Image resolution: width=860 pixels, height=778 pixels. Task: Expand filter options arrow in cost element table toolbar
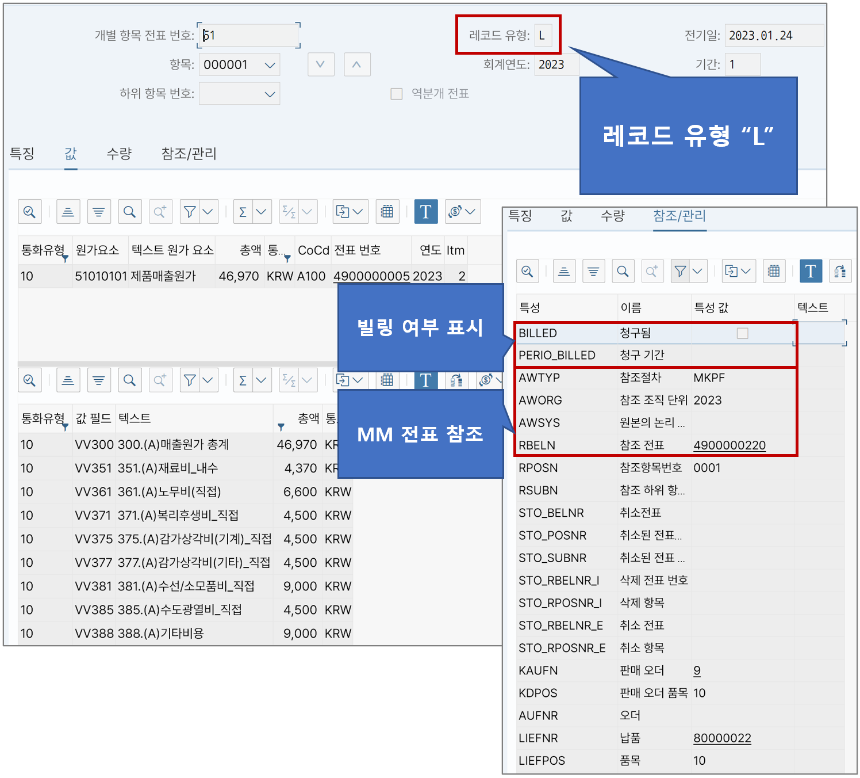click(x=208, y=212)
